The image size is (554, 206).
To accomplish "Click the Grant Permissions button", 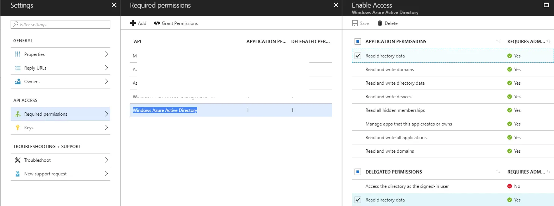I will pos(176,23).
